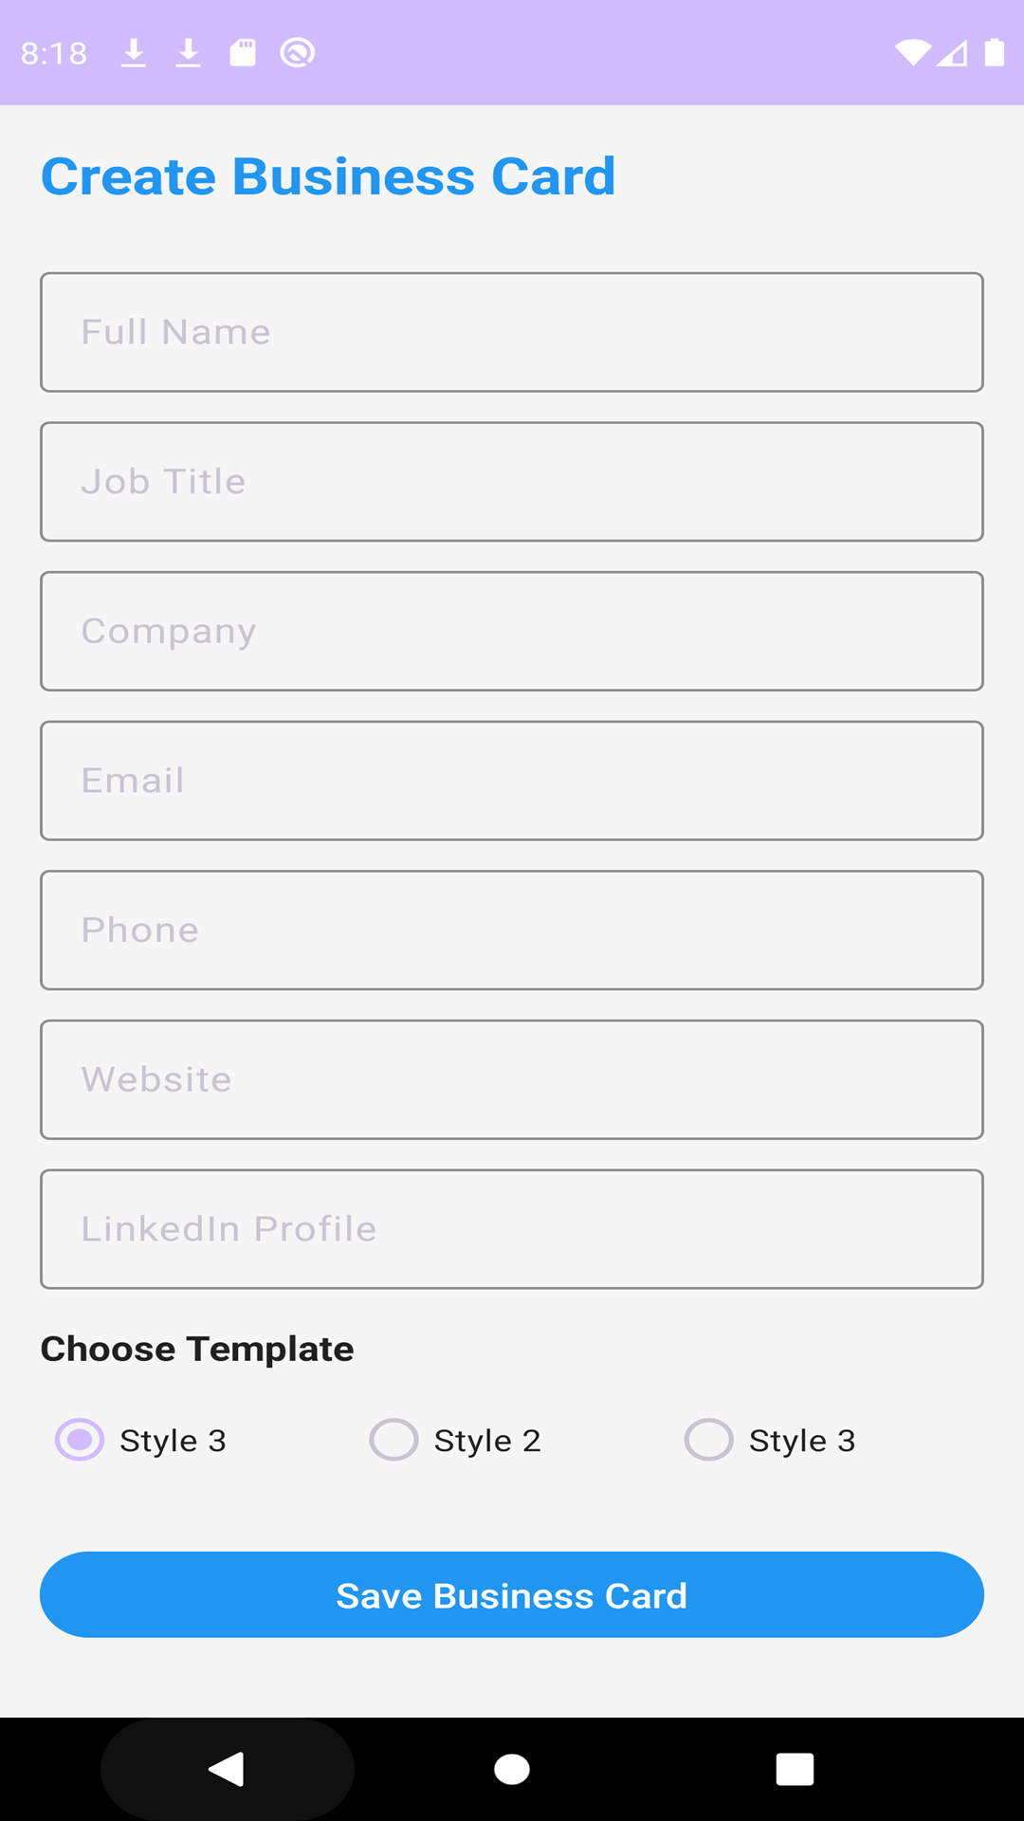The width and height of the screenshot is (1024, 1821).
Task: Tap the leftmost download icon in status bar
Action: click(134, 53)
